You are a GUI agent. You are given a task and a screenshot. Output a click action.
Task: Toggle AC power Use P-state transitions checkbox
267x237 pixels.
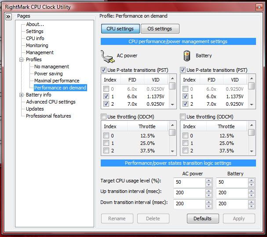pyautogui.click(x=103, y=70)
